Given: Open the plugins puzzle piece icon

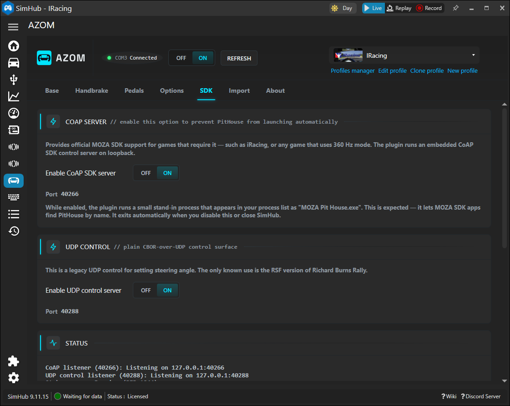Looking at the screenshot, I should click(13, 361).
